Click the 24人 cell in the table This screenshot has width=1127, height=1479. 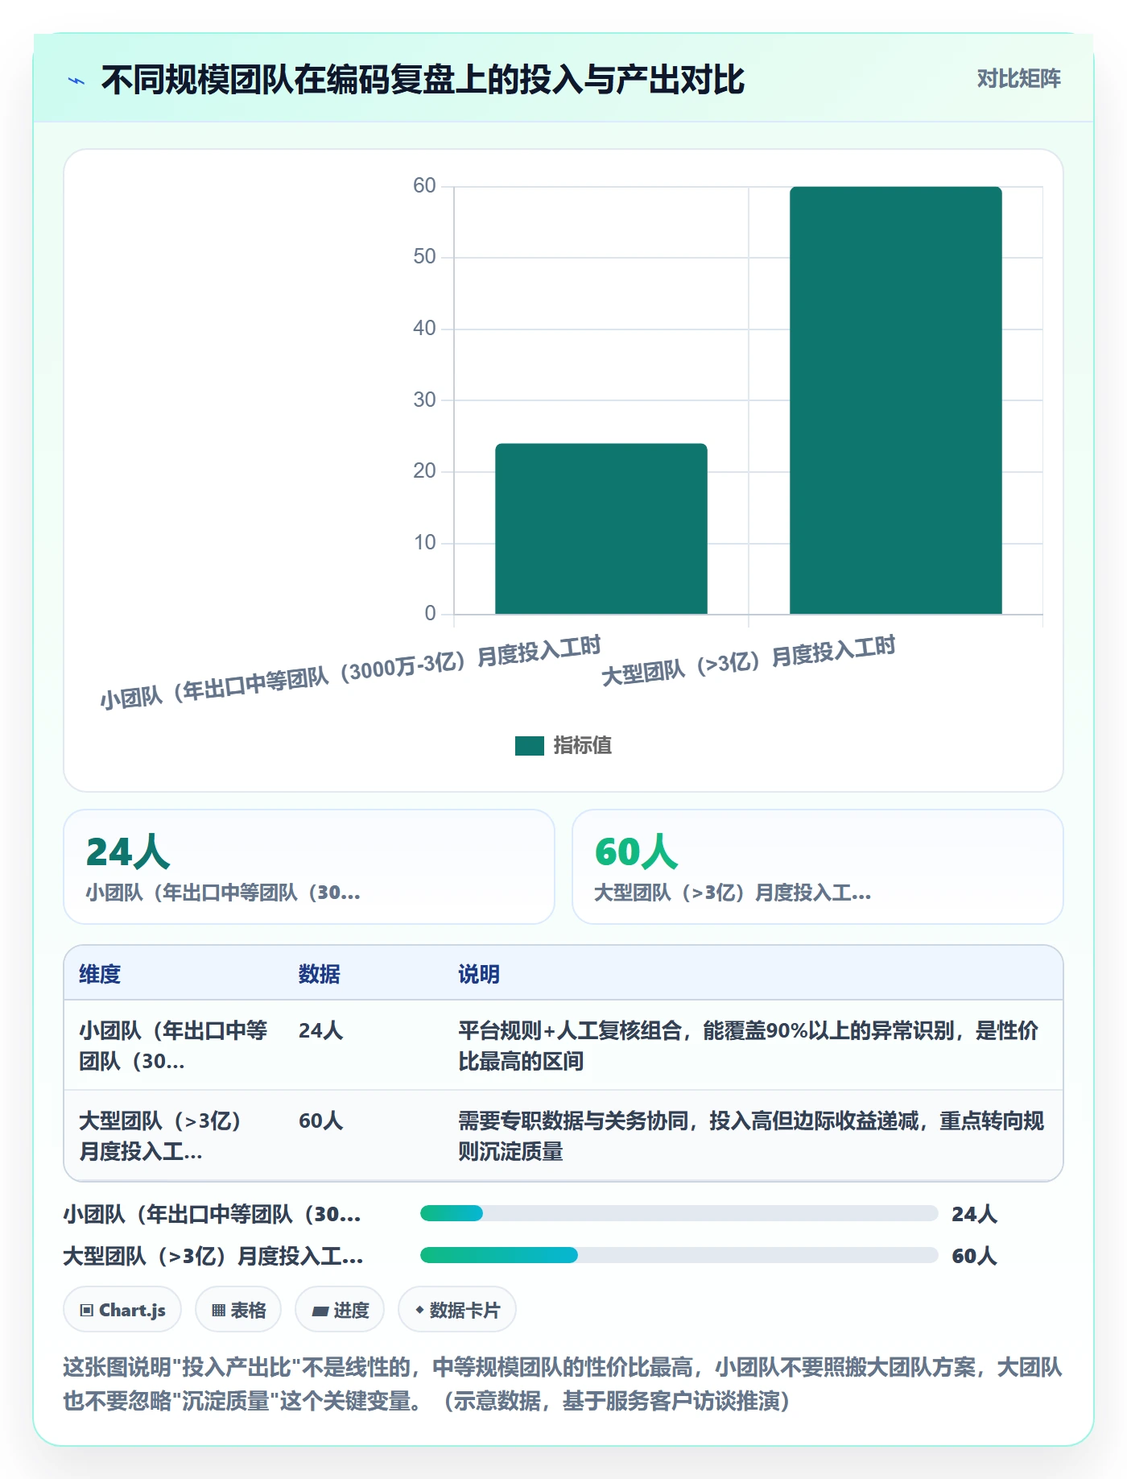click(321, 1030)
